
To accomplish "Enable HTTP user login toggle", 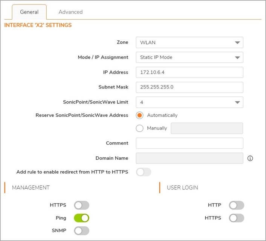I will tap(237, 205).
